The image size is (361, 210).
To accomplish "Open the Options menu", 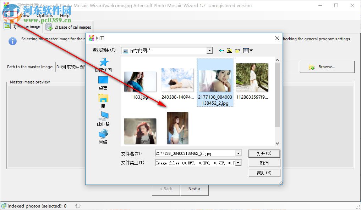I will [45, 15].
